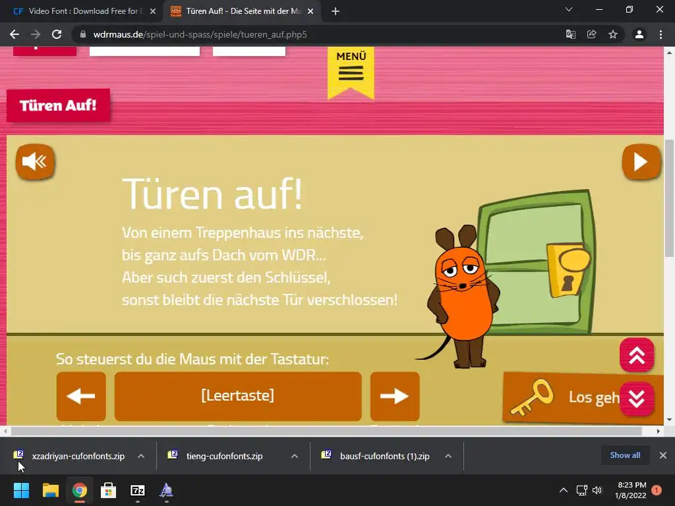The image size is (675, 506).
Task: Open 7-Zip from taskbar
Action: 138,490
